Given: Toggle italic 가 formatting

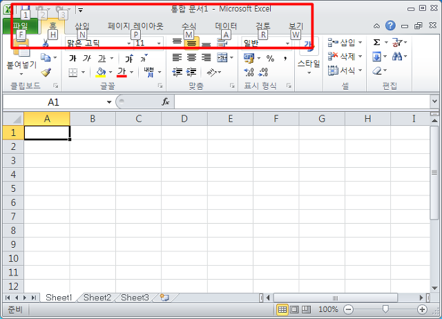Looking at the screenshot, I should pos(87,58).
